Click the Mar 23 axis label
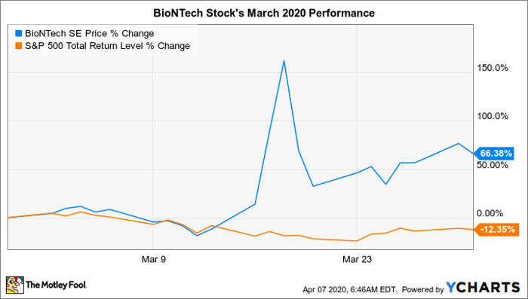The width and height of the screenshot is (528, 299). 357,259
